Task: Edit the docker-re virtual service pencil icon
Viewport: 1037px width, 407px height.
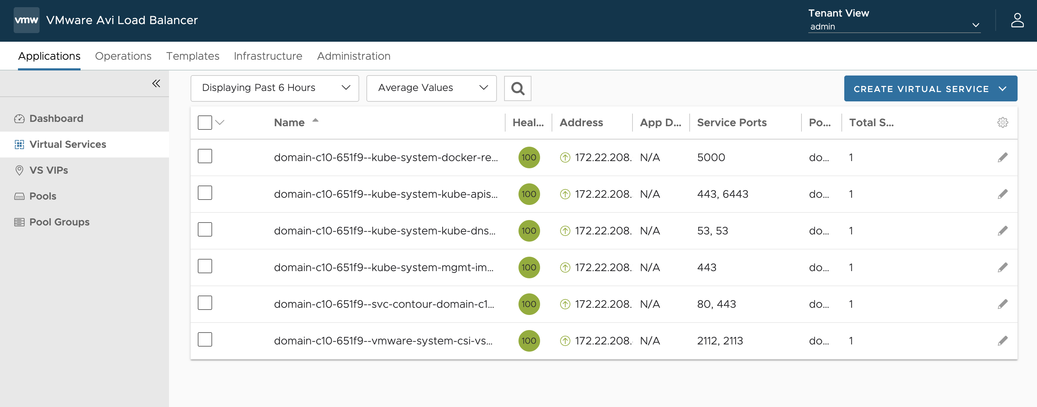Action: [1002, 157]
